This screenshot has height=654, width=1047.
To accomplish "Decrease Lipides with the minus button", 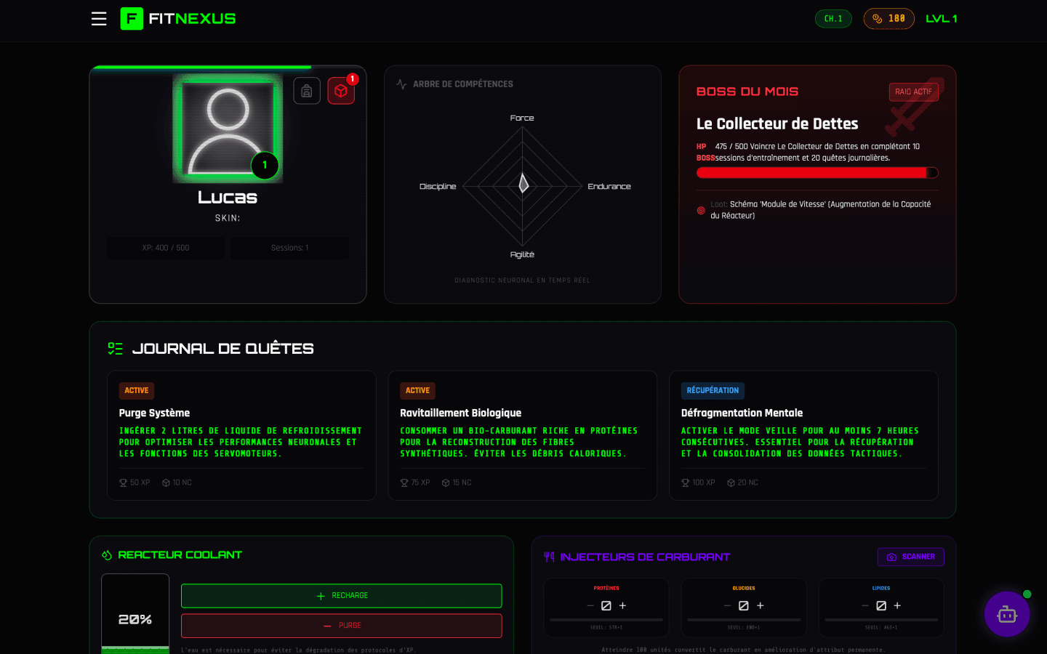I will [x=865, y=605].
